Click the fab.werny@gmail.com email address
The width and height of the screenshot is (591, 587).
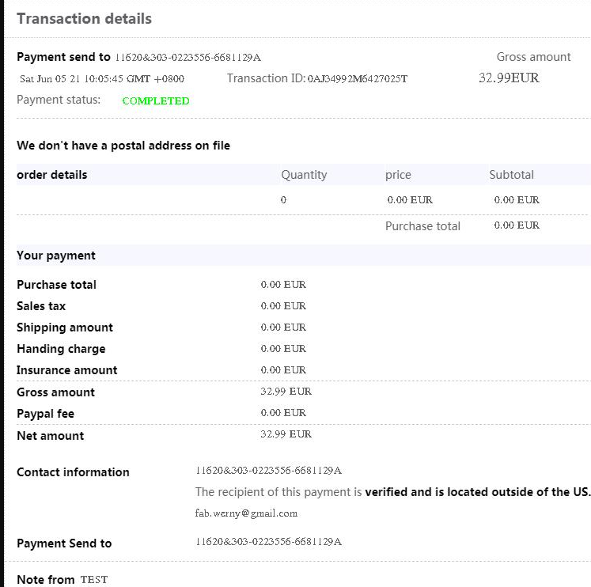[x=246, y=513]
